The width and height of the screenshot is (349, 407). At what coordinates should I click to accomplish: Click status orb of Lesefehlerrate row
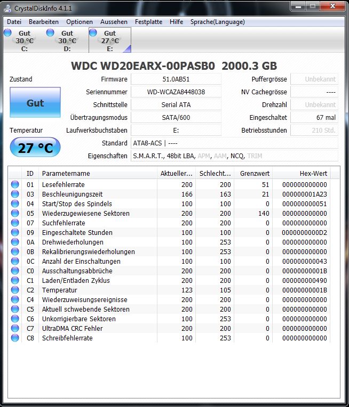click(x=15, y=184)
